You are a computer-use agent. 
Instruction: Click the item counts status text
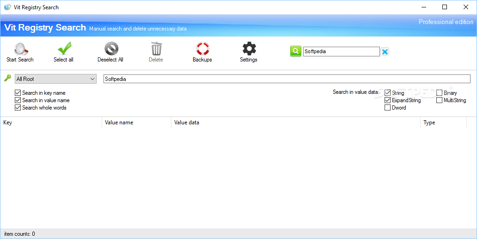[19, 234]
